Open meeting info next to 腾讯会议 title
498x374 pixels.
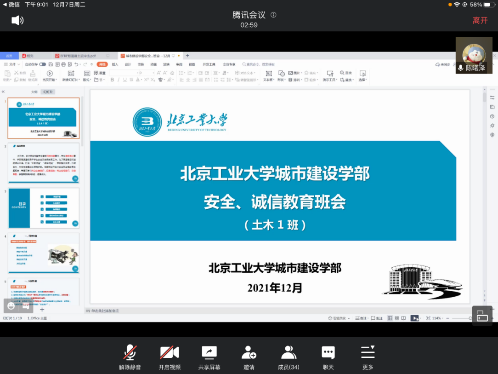click(273, 15)
